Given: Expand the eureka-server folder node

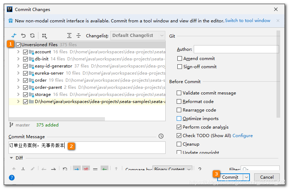Looking at the screenshot, I should (18, 73).
